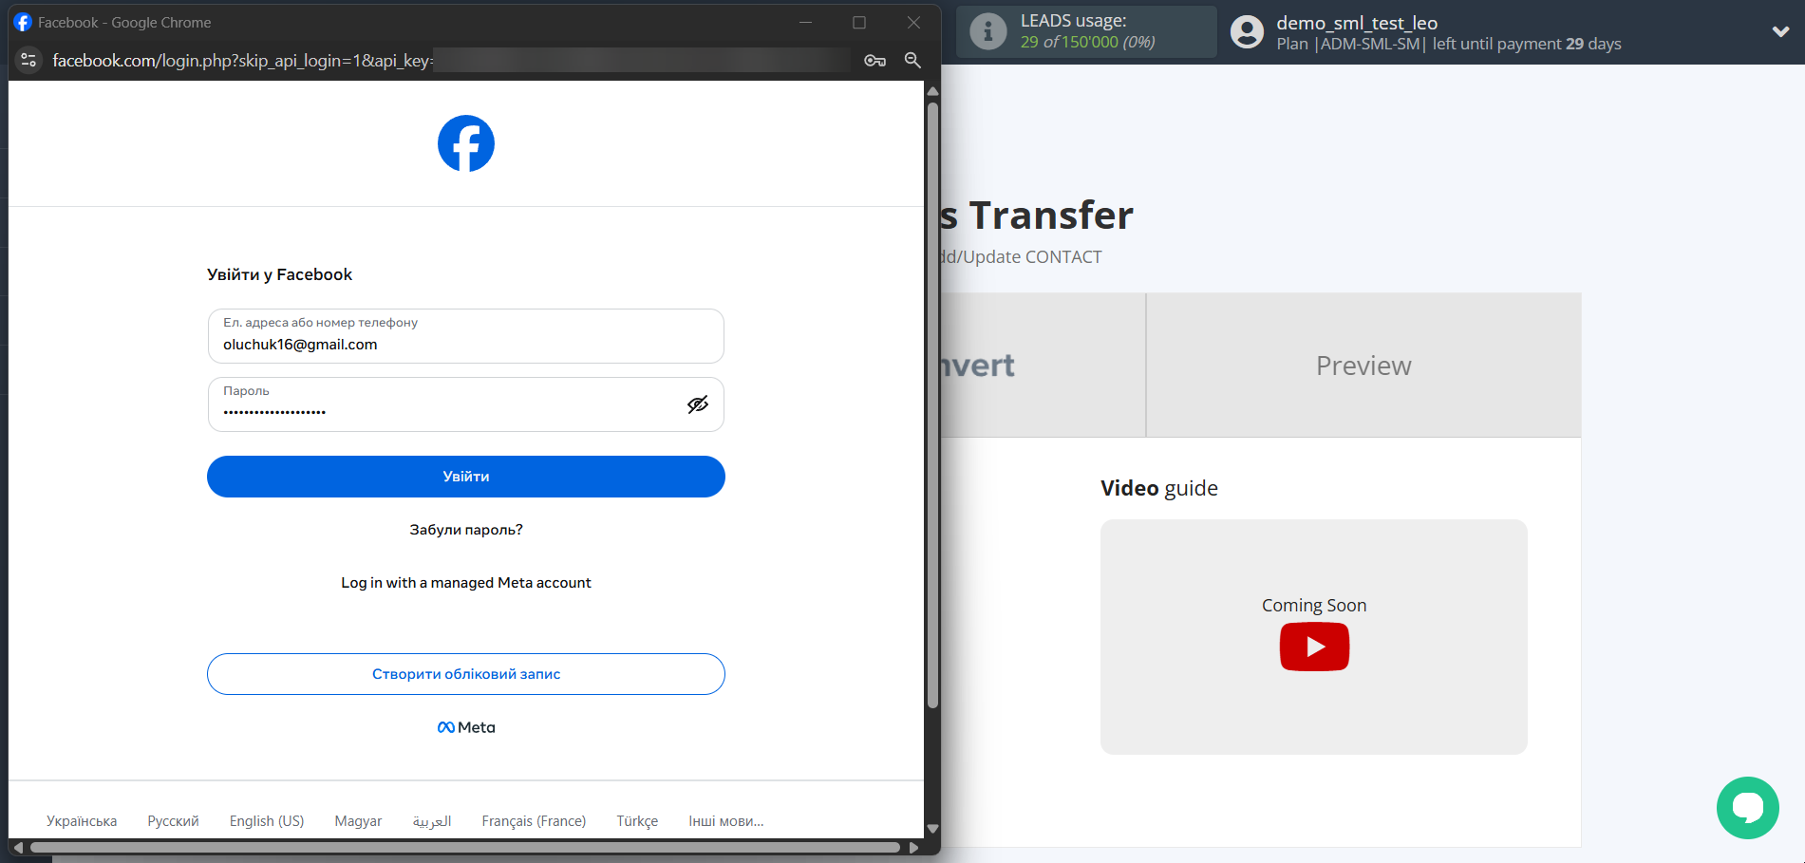
Task: Click the user account avatar icon
Action: [1248, 32]
